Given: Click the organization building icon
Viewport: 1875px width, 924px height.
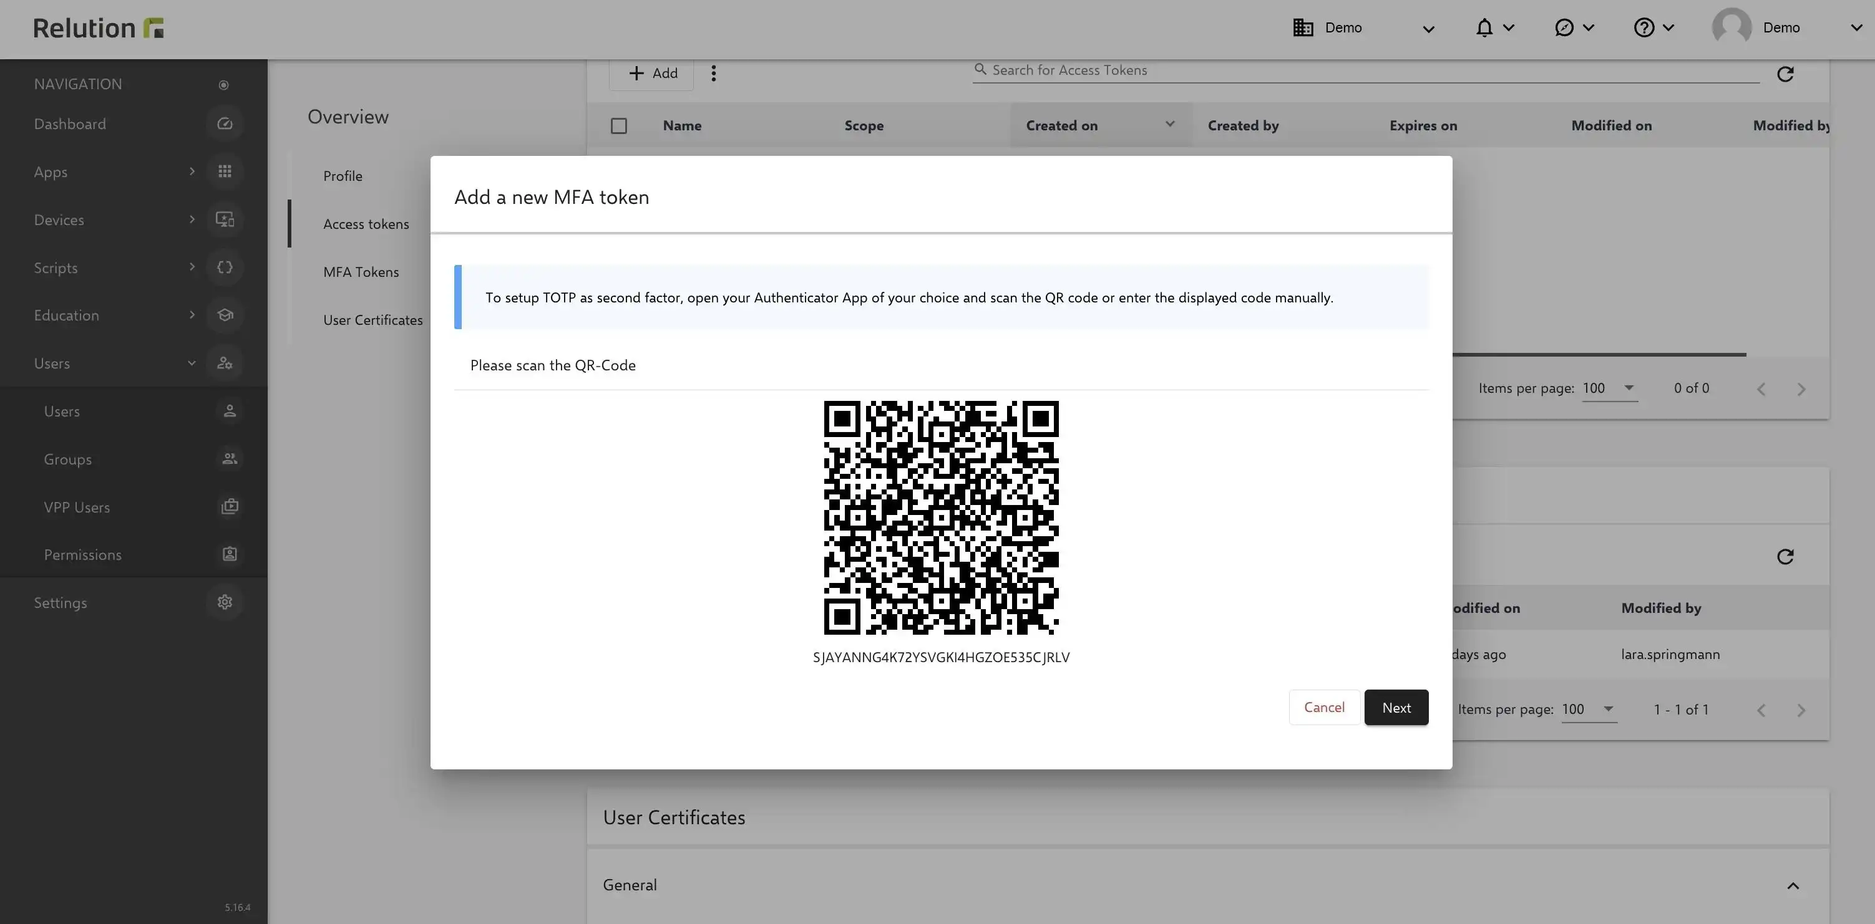Looking at the screenshot, I should coord(1303,27).
